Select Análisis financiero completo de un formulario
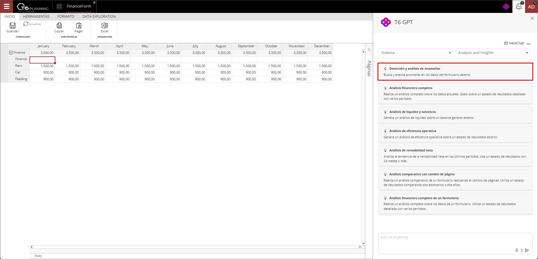538x259 pixels. pos(455,203)
